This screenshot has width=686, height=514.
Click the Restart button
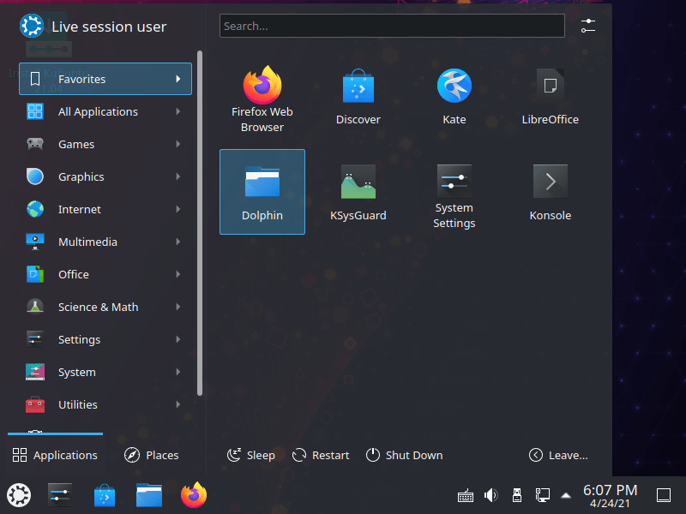point(321,455)
